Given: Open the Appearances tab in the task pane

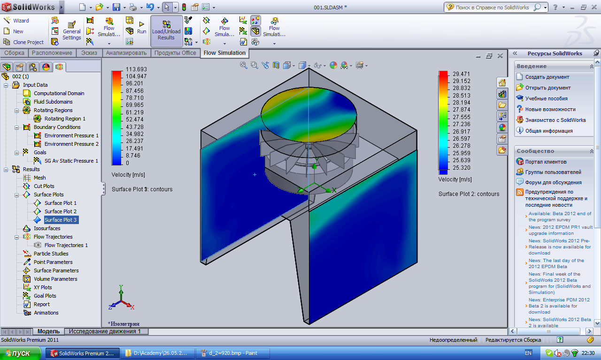Looking at the screenshot, I should click(x=502, y=127).
